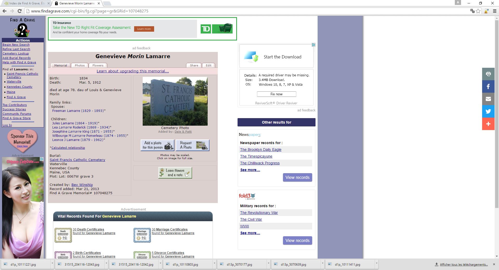Share the memorial on Facebook
The image size is (499, 270).
click(x=488, y=86)
